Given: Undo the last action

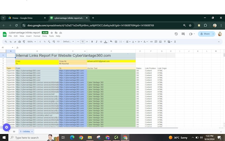Looking at the screenshot, I should (11, 42).
